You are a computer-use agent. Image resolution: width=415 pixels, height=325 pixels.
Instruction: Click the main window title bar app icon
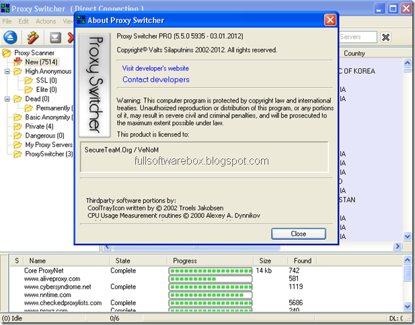coord(5,8)
